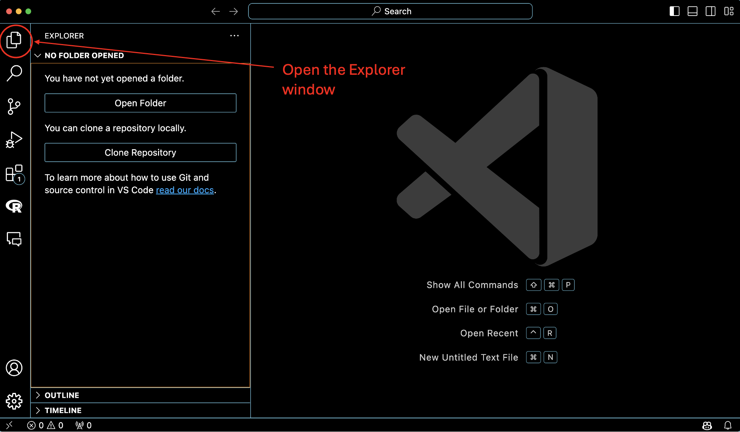Go back with the left arrow
Screen dimensions: 740x432
[215, 11]
